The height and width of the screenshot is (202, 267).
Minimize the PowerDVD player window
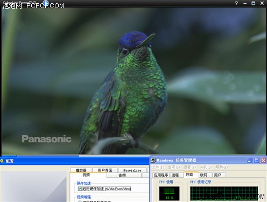245,3
